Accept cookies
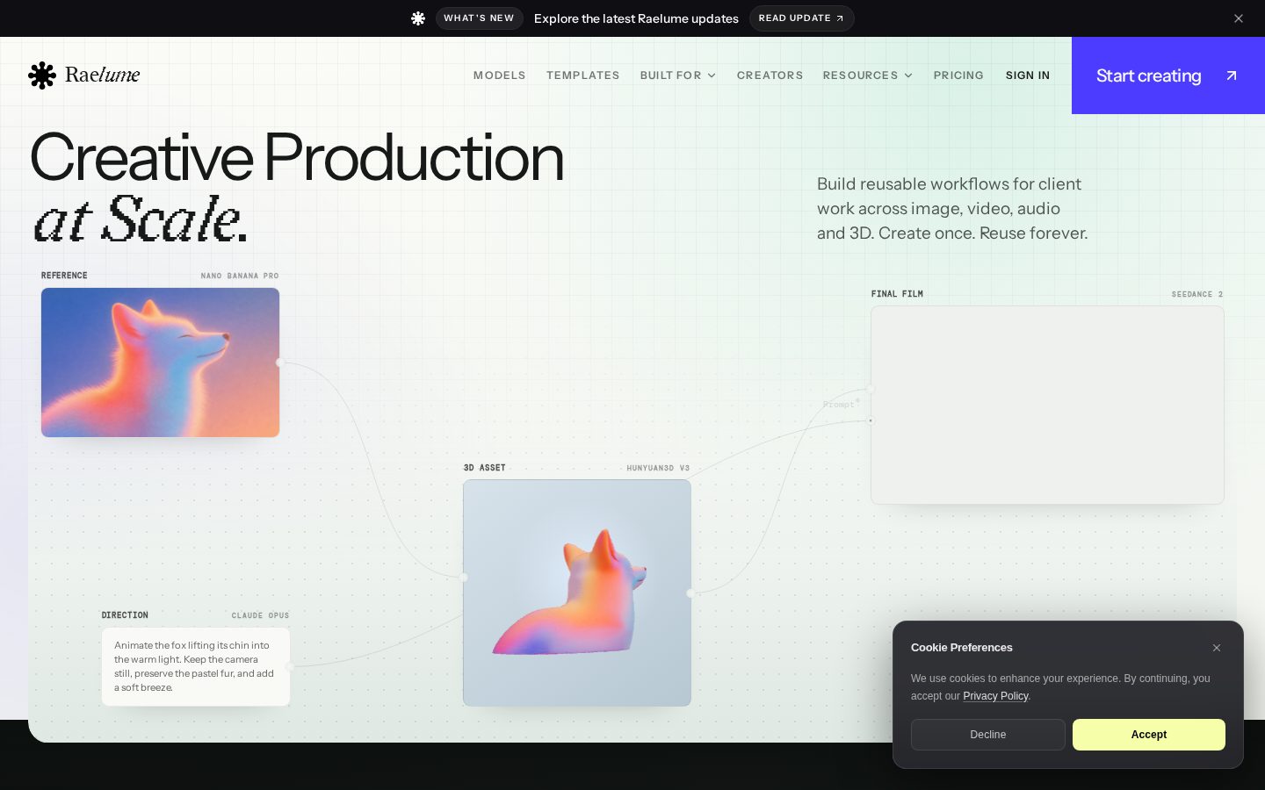Viewport: 1265px width, 790px height. [1149, 735]
